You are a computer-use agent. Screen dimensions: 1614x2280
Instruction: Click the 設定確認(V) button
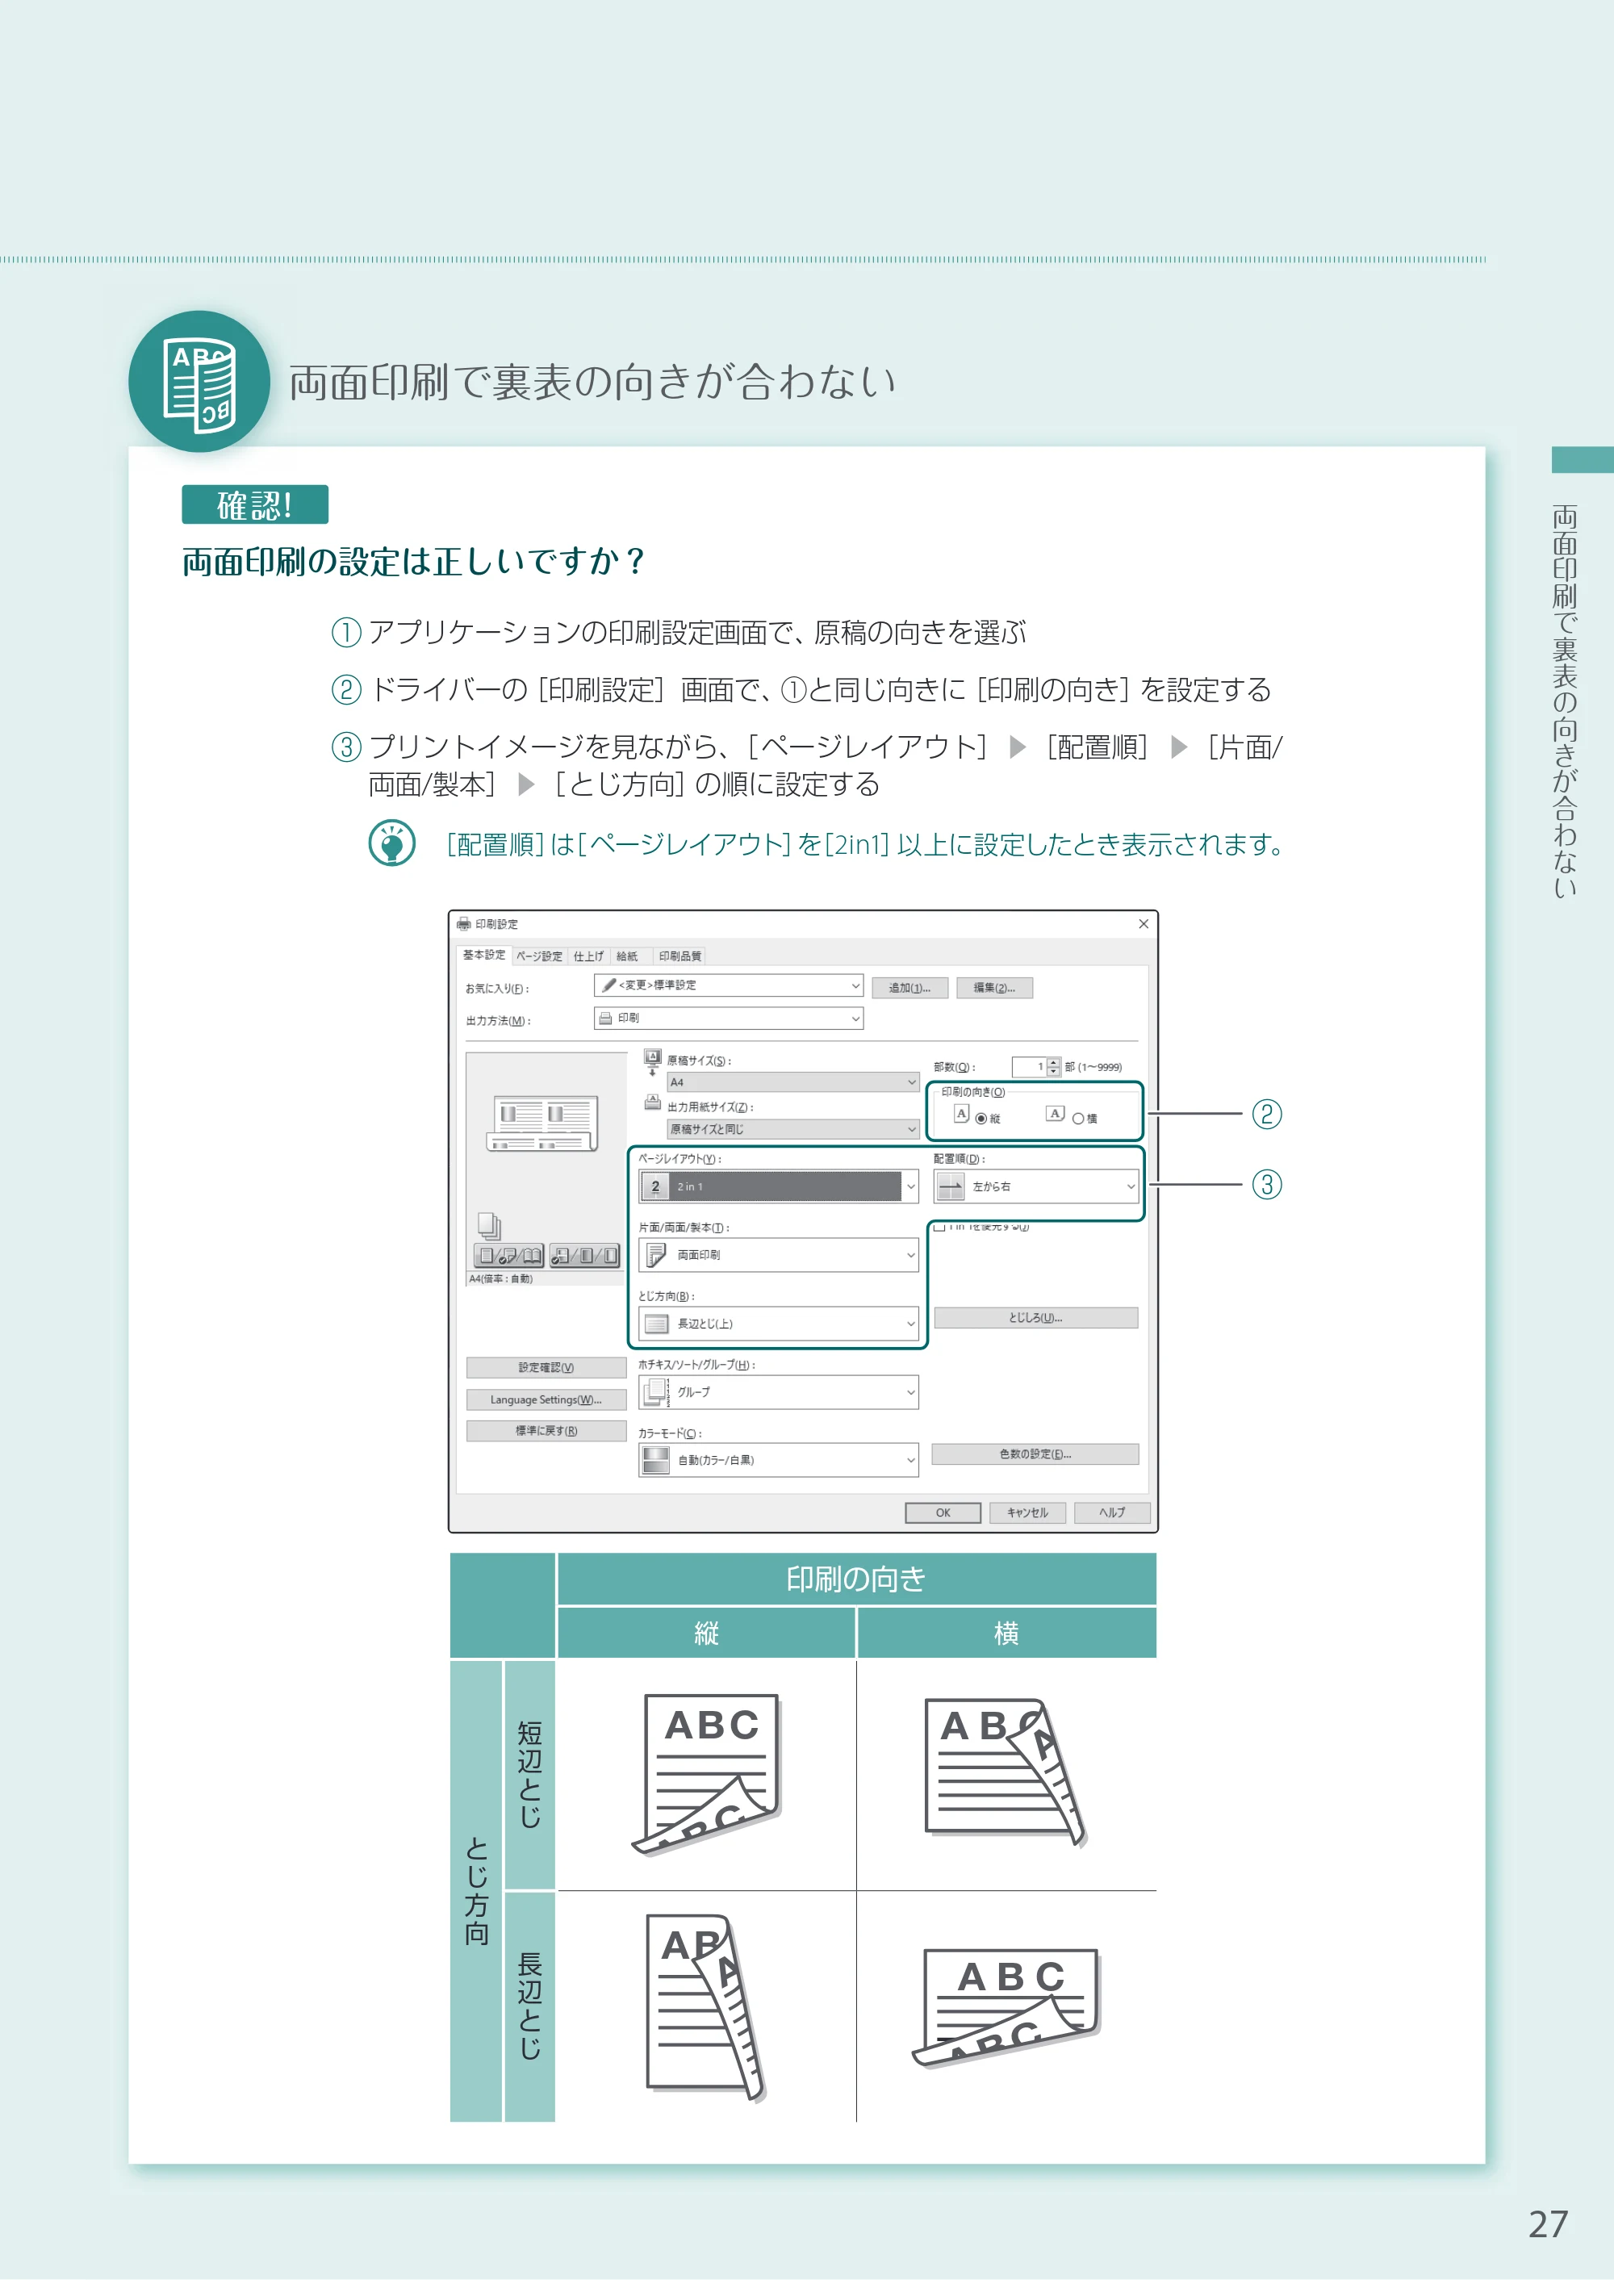point(546,1368)
